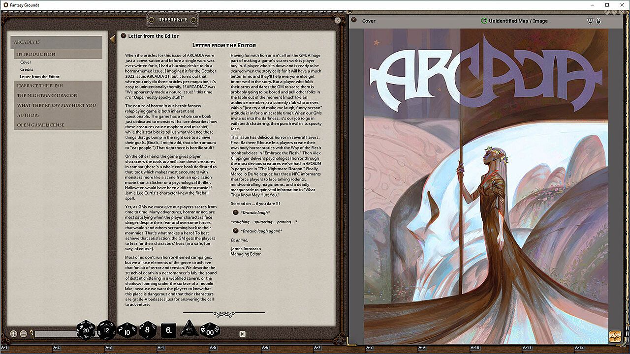Open the Credits page entry

coord(27,69)
